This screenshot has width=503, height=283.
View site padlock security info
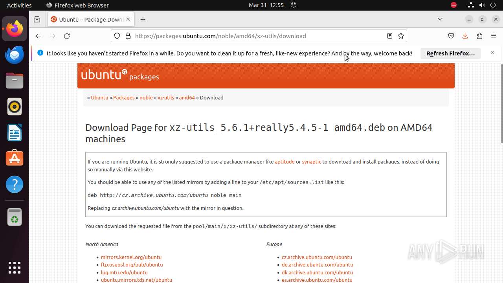point(128,36)
